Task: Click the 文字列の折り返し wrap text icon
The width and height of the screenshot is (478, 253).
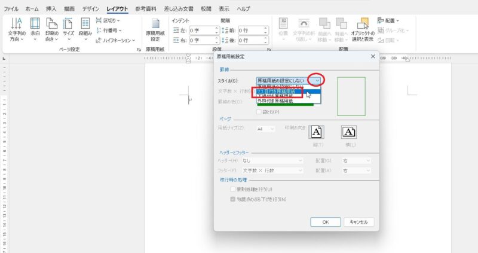Action: click(304, 29)
